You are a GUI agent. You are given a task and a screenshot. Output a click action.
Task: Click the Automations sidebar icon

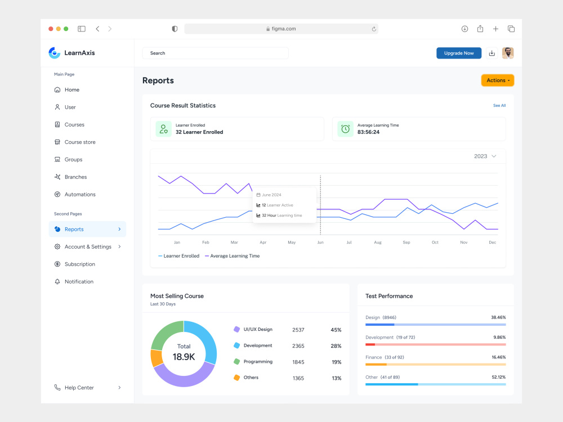(57, 194)
